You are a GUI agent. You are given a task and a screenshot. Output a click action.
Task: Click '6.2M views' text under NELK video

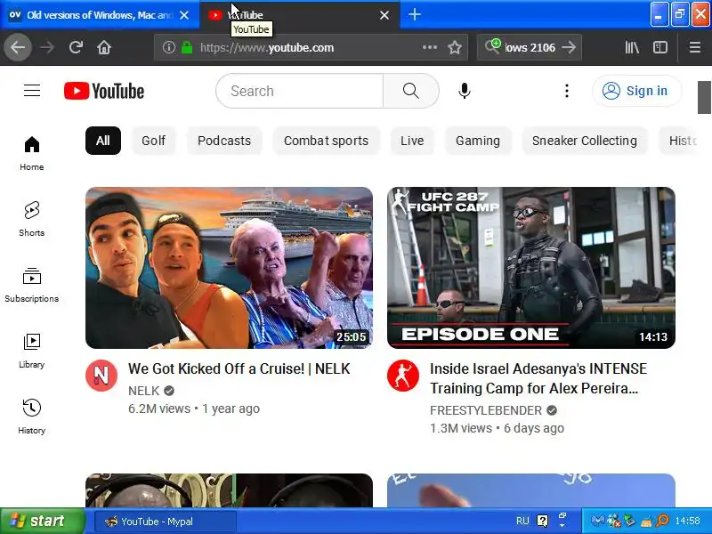point(159,409)
